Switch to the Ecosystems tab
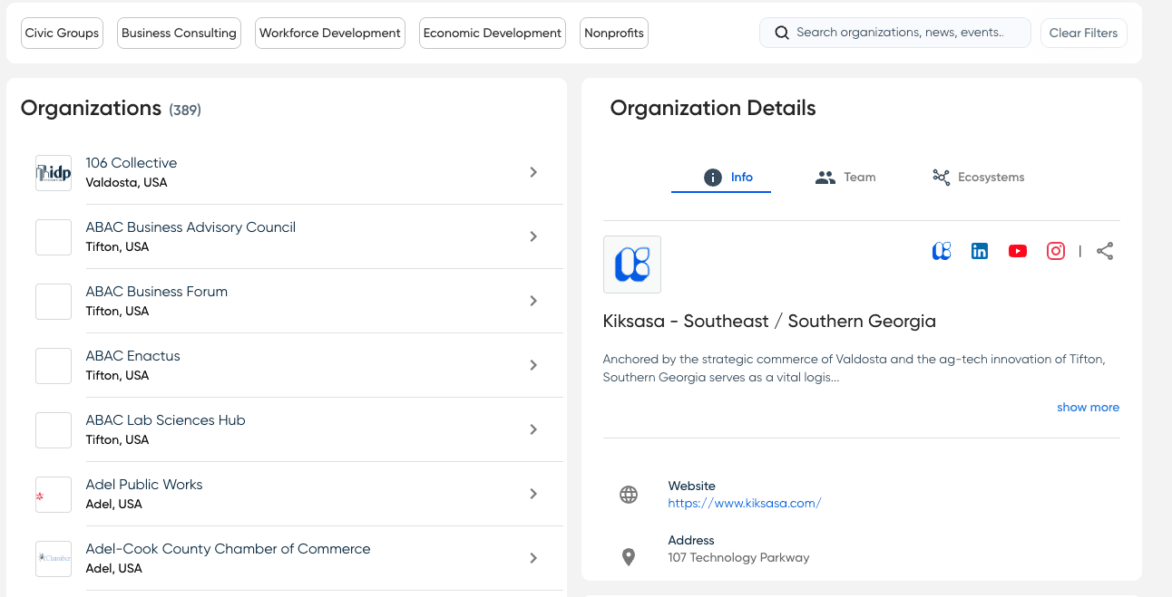The height and width of the screenshot is (597, 1172). (x=978, y=178)
